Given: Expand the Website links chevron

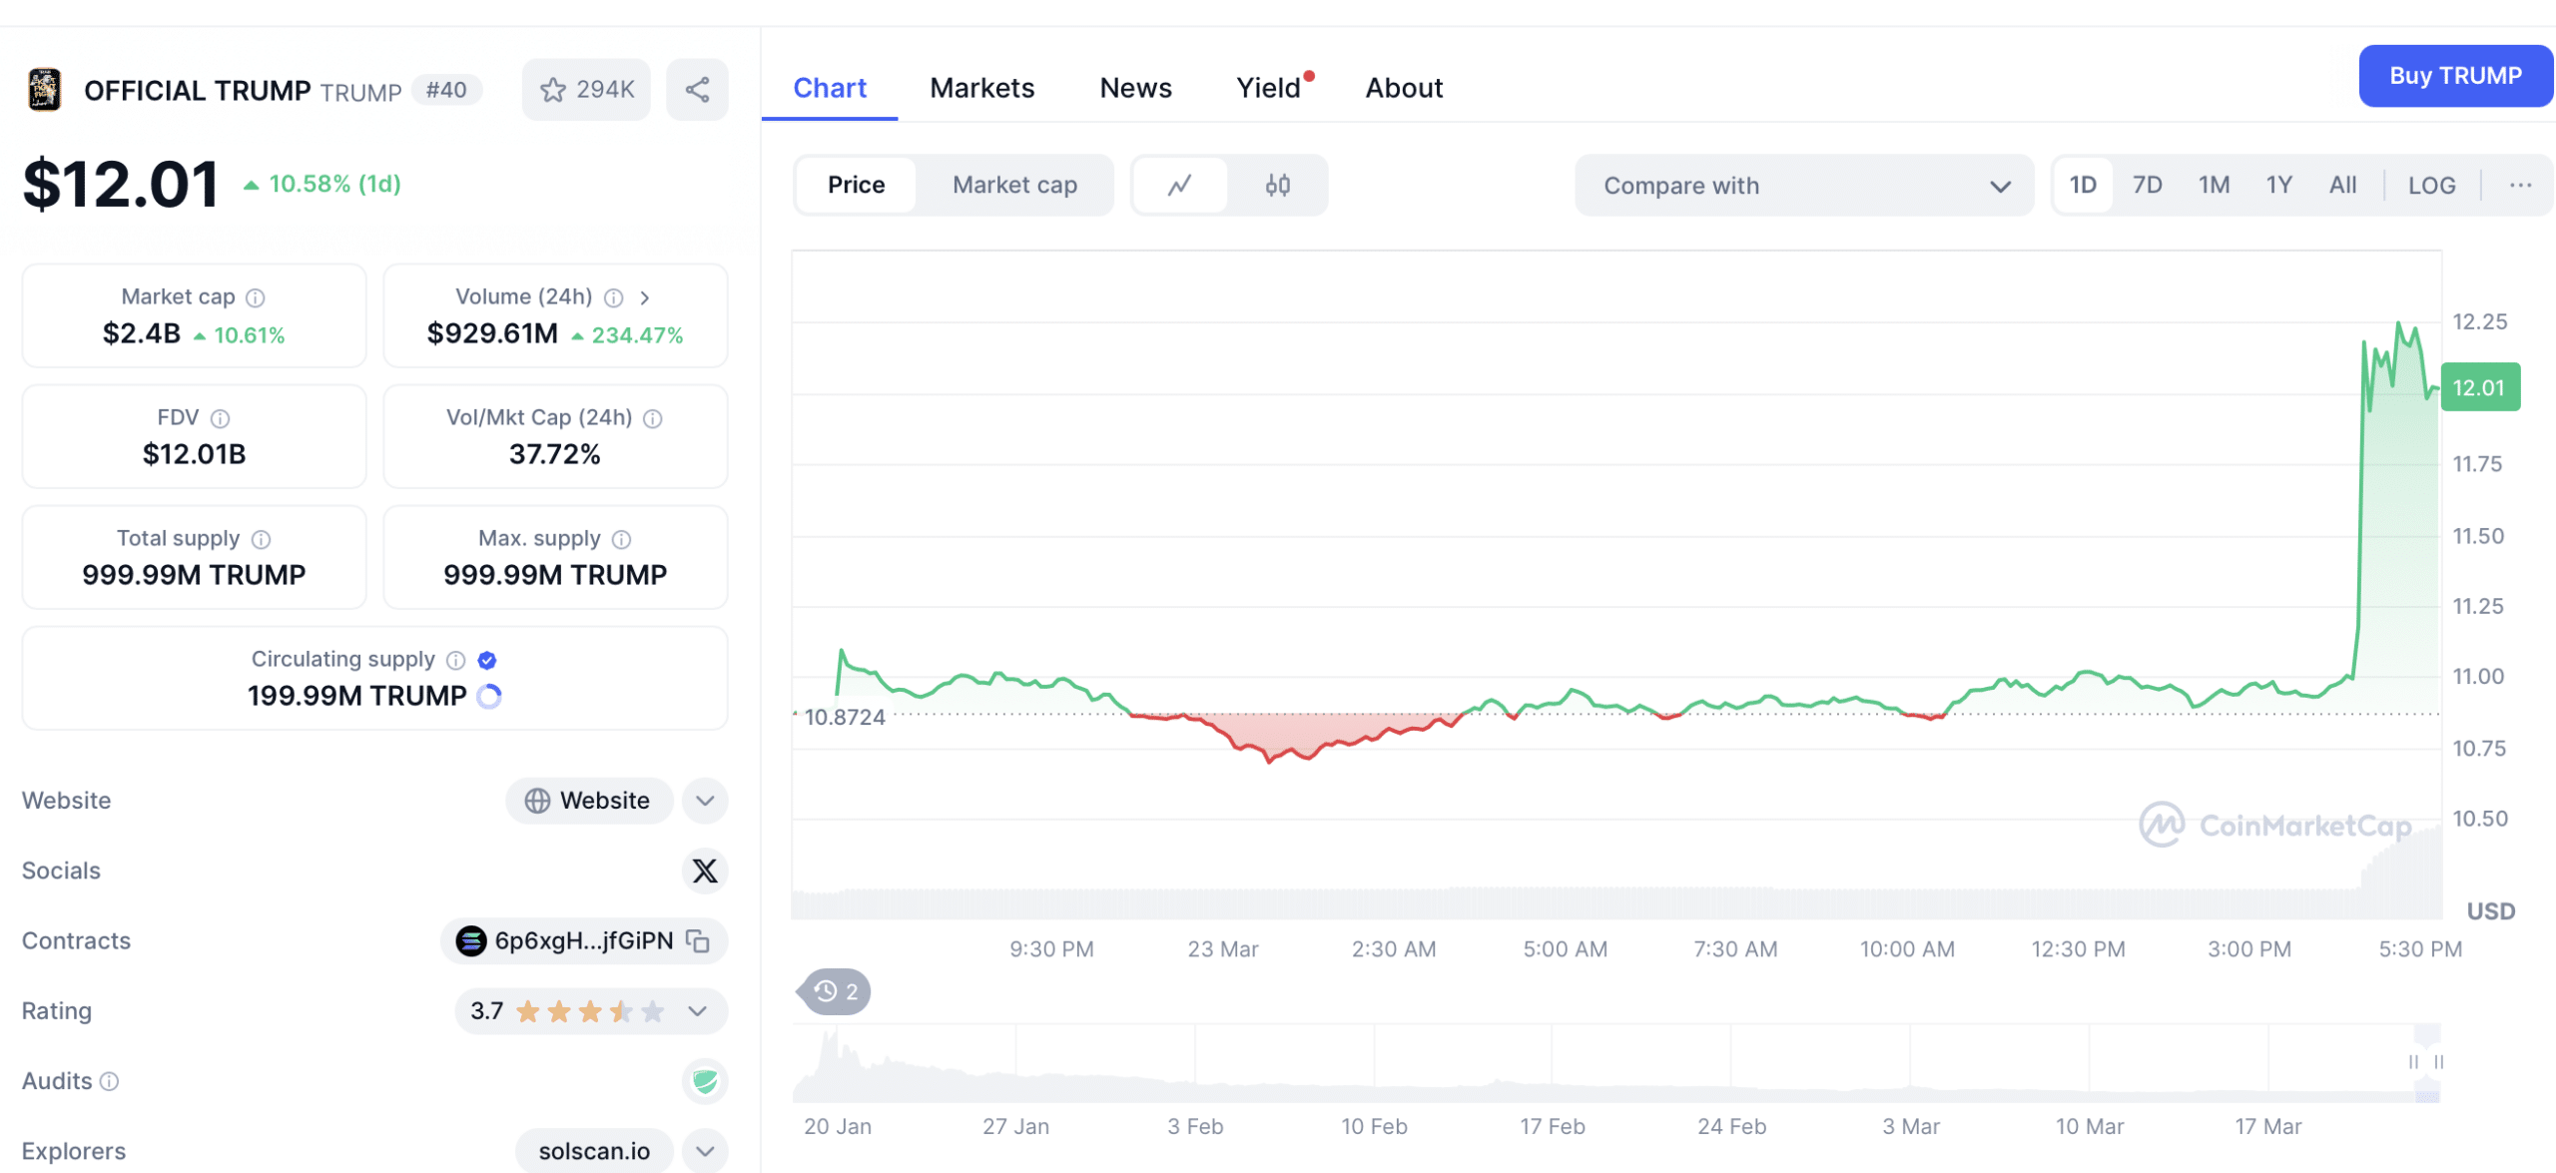Looking at the screenshot, I should click(705, 801).
